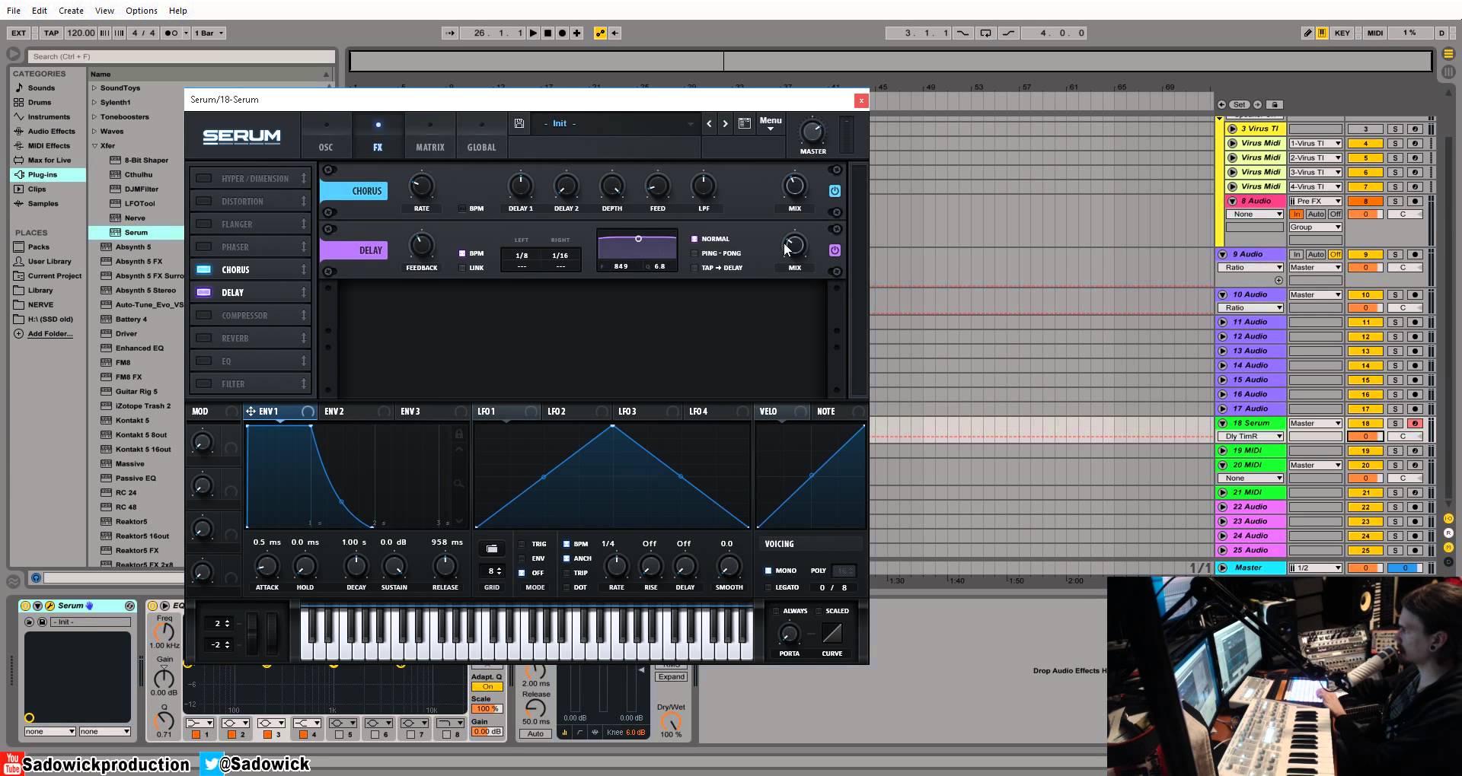Switch to the Serum OSC tab
Image resolution: width=1462 pixels, height=776 pixels.
point(326,135)
